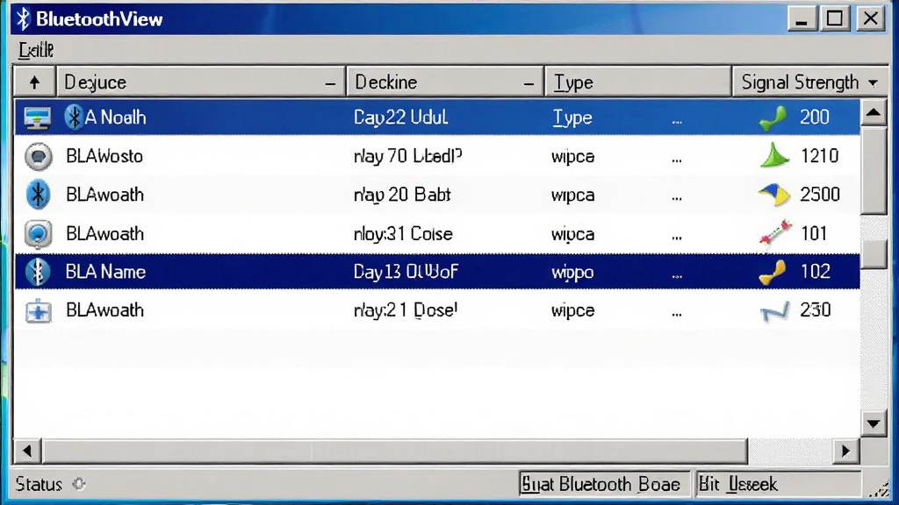Click the Suat Bluetooth Boae status panel

pos(605,484)
